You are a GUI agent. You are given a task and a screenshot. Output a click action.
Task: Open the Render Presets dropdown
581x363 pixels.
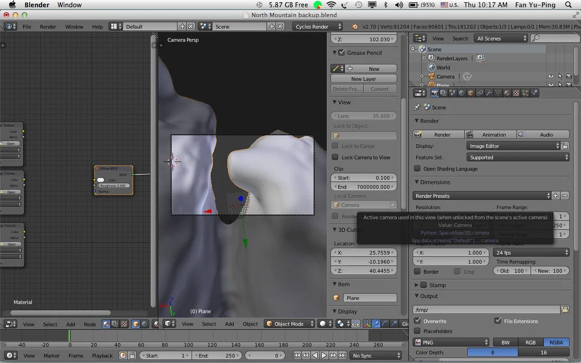tap(482, 196)
